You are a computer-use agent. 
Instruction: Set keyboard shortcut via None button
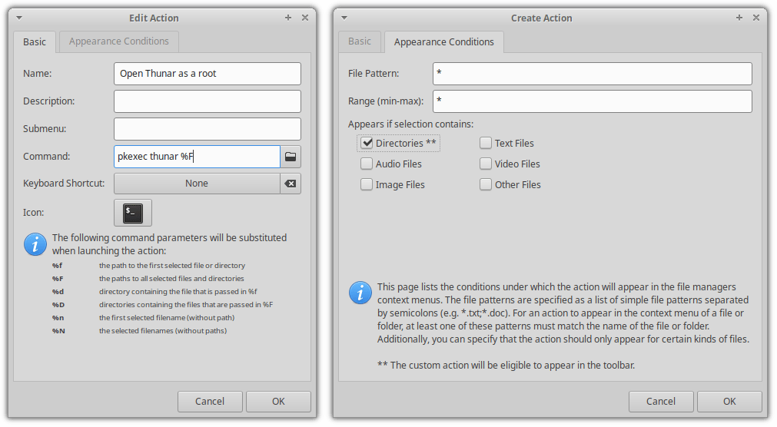[197, 184]
